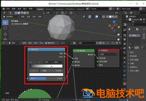This screenshot has width=146, height=101.
Task: Open the Slot 1 material slot dropdown
Action: pyautogui.click(x=66, y=43)
